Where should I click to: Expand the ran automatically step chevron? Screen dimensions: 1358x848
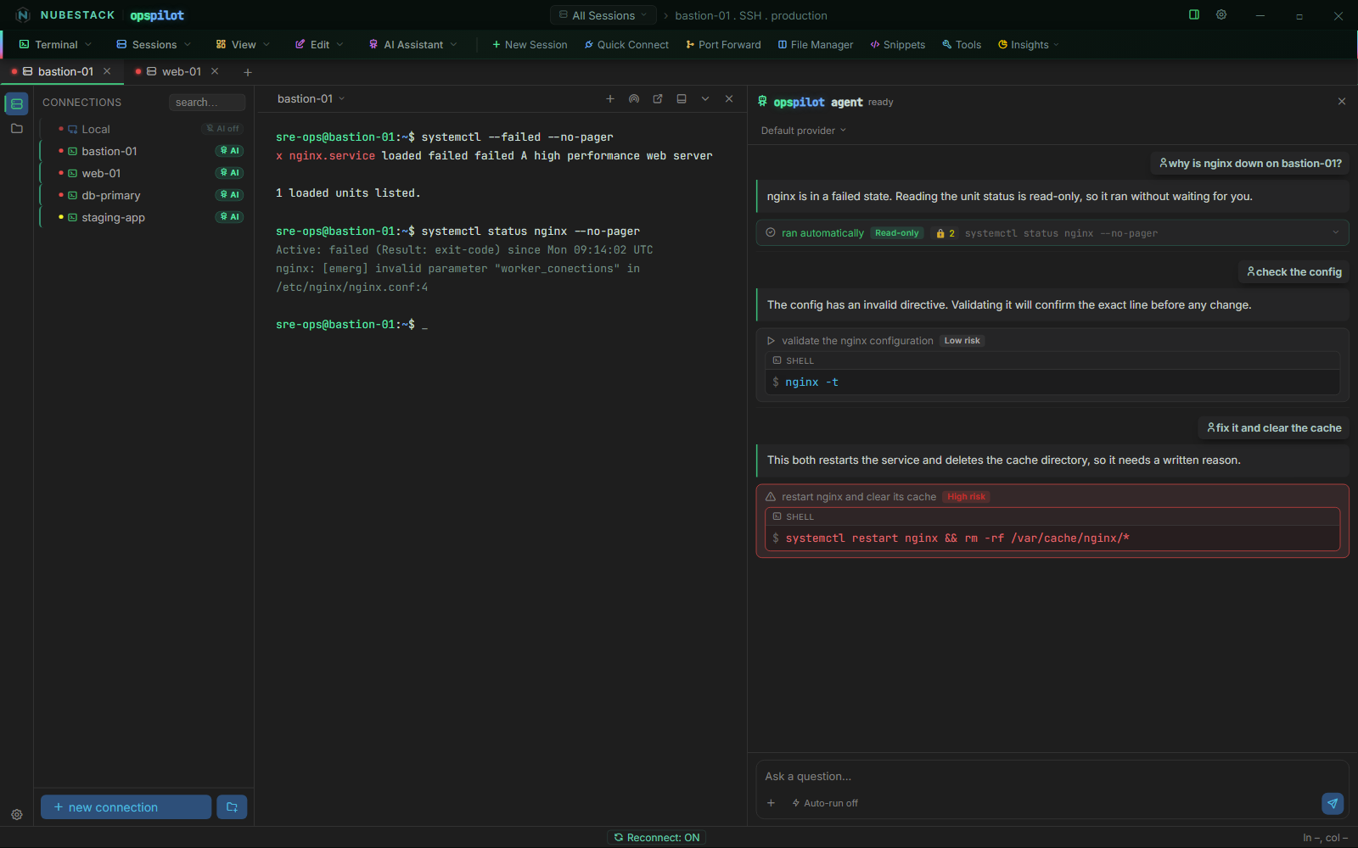tap(1335, 232)
